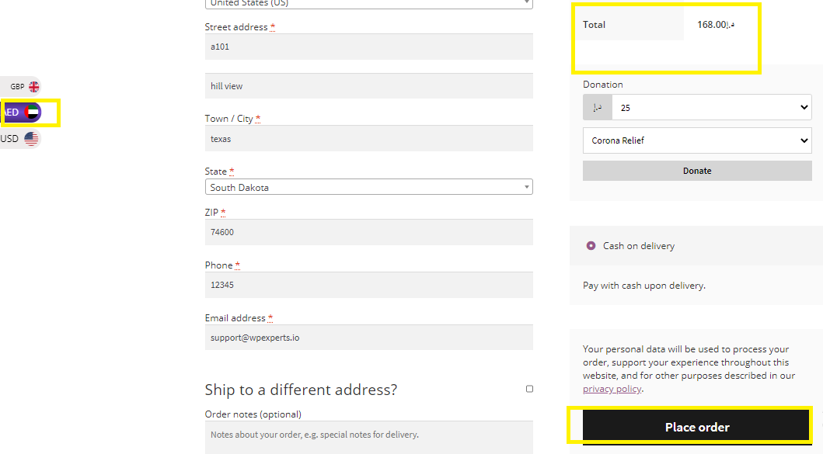
Task: Open the privacy policy link
Action: (x=612, y=389)
